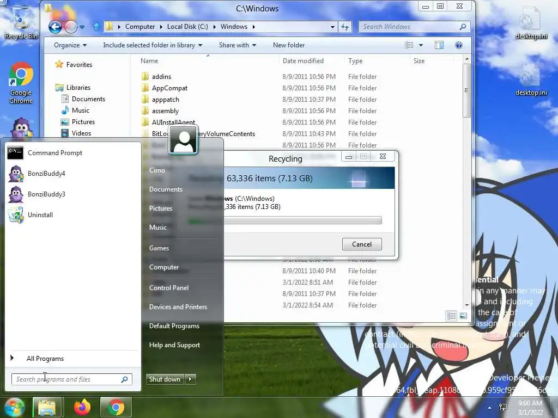Change the view layout icon
This screenshot has width=558, height=418.
pyautogui.click(x=409, y=45)
